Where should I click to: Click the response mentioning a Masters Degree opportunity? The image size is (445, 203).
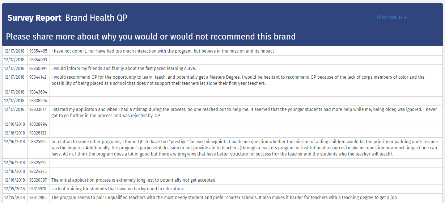click(x=238, y=80)
